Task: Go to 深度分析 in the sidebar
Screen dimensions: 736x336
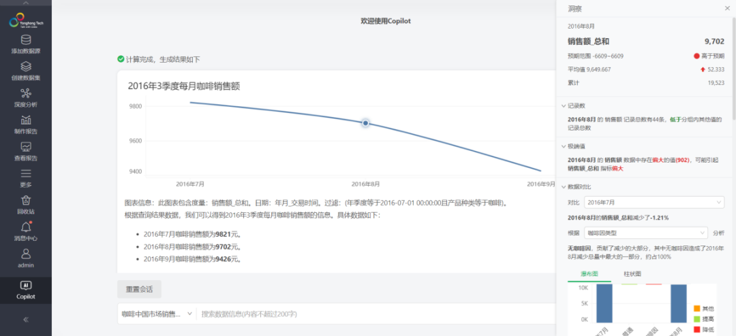Action: (x=26, y=97)
